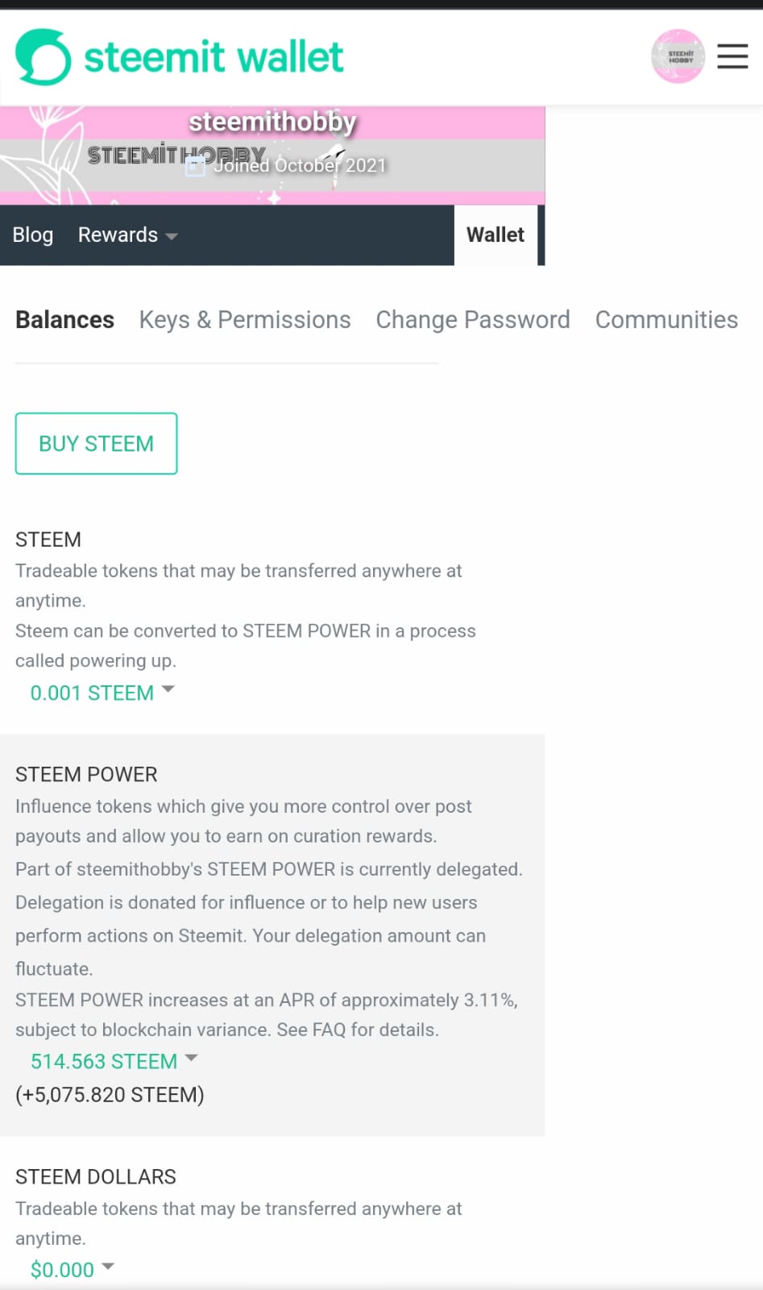Image resolution: width=763 pixels, height=1290 pixels.
Task: Open the hamburger menu
Action: click(x=732, y=56)
